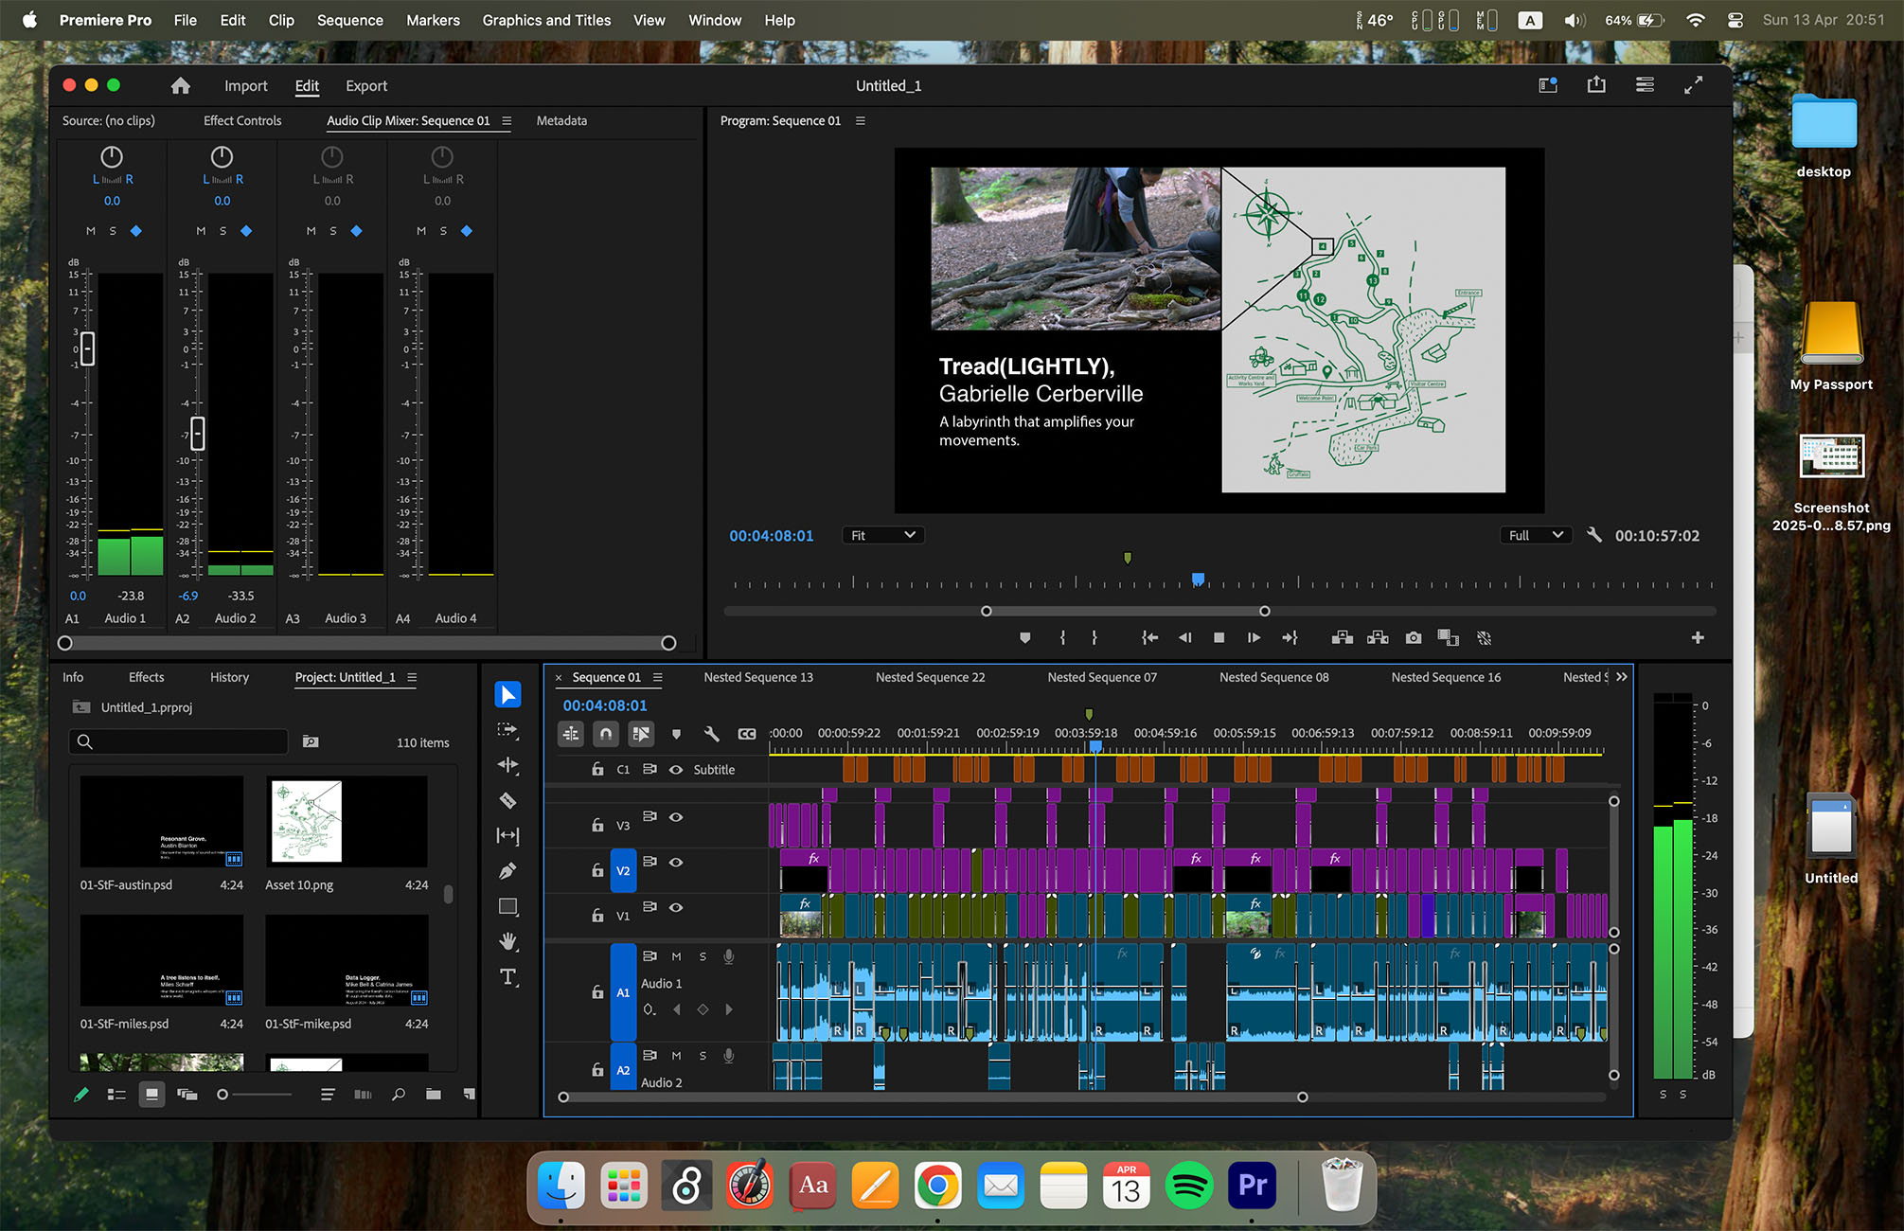Open the Graphics and Titles menu
The image size is (1904, 1231).
coord(546,20)
